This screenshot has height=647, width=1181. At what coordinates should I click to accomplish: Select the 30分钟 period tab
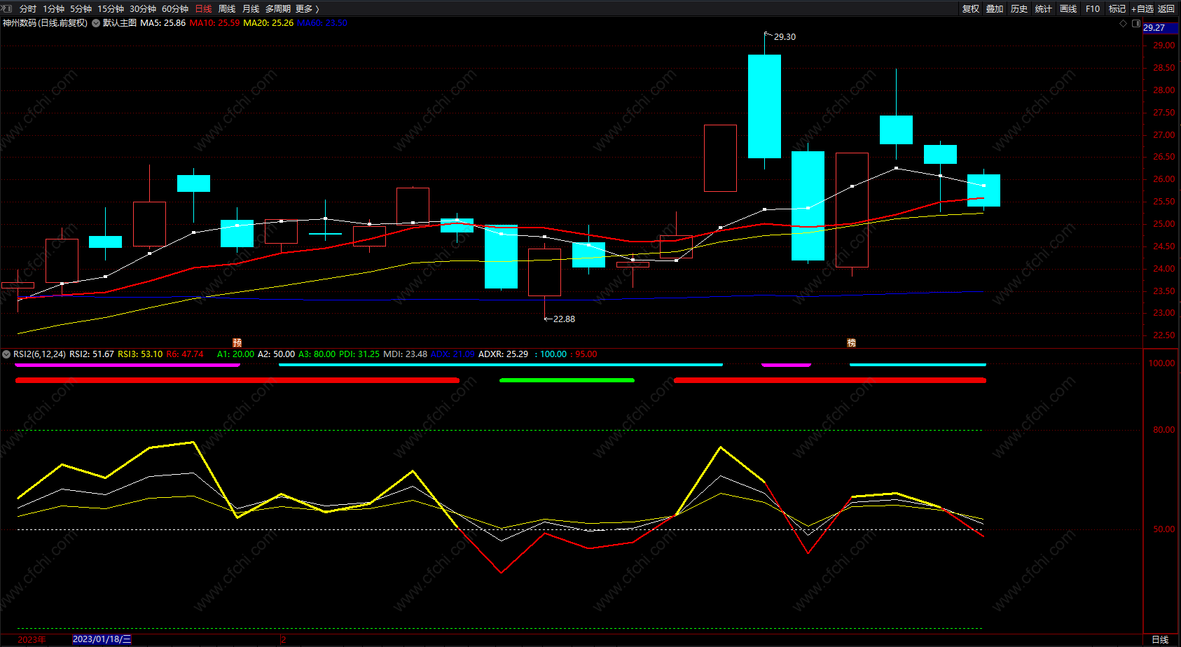[x=143, y=9]
